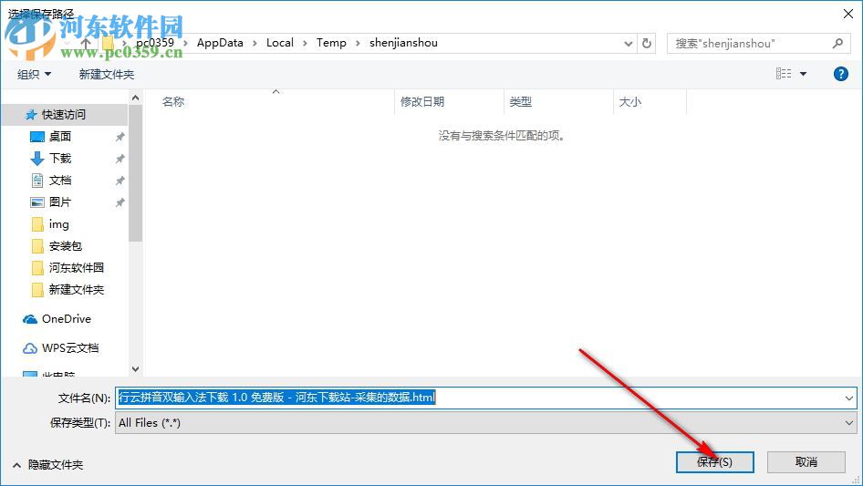Click the chevron after Local in path
The height and width of the screenshot is (486, 863).
pos(305,44)
